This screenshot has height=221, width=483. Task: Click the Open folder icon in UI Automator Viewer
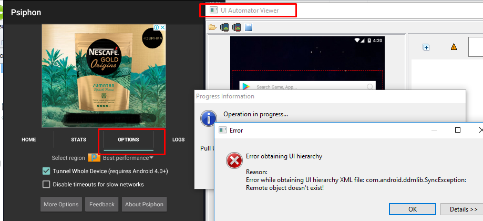point(212,27)
